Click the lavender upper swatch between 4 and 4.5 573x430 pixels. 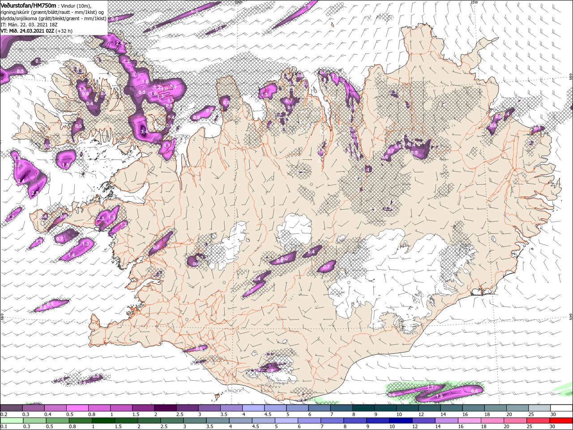point(253,408)
